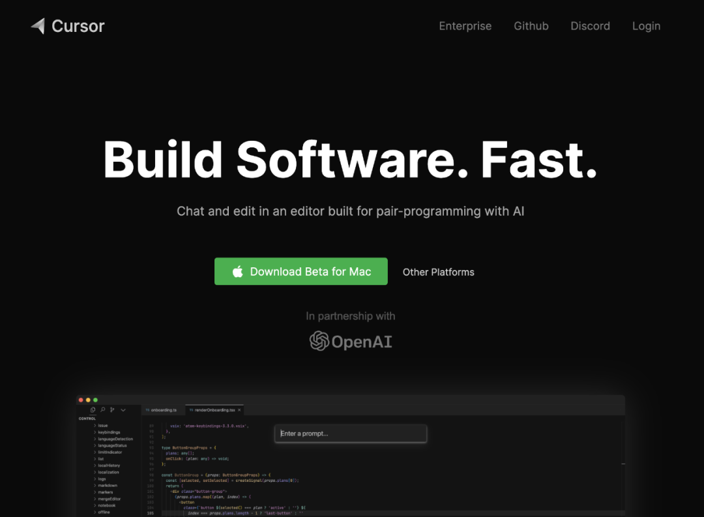
Task: Click the CONTROL section header
Action: 87,418
